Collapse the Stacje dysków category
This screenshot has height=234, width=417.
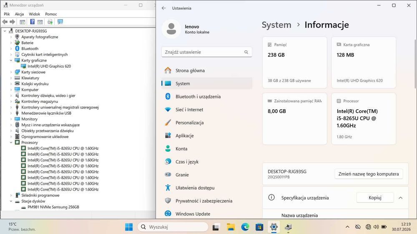click(11, 201)
